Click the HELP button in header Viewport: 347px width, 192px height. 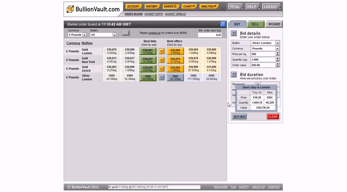[x=252, y=7]
